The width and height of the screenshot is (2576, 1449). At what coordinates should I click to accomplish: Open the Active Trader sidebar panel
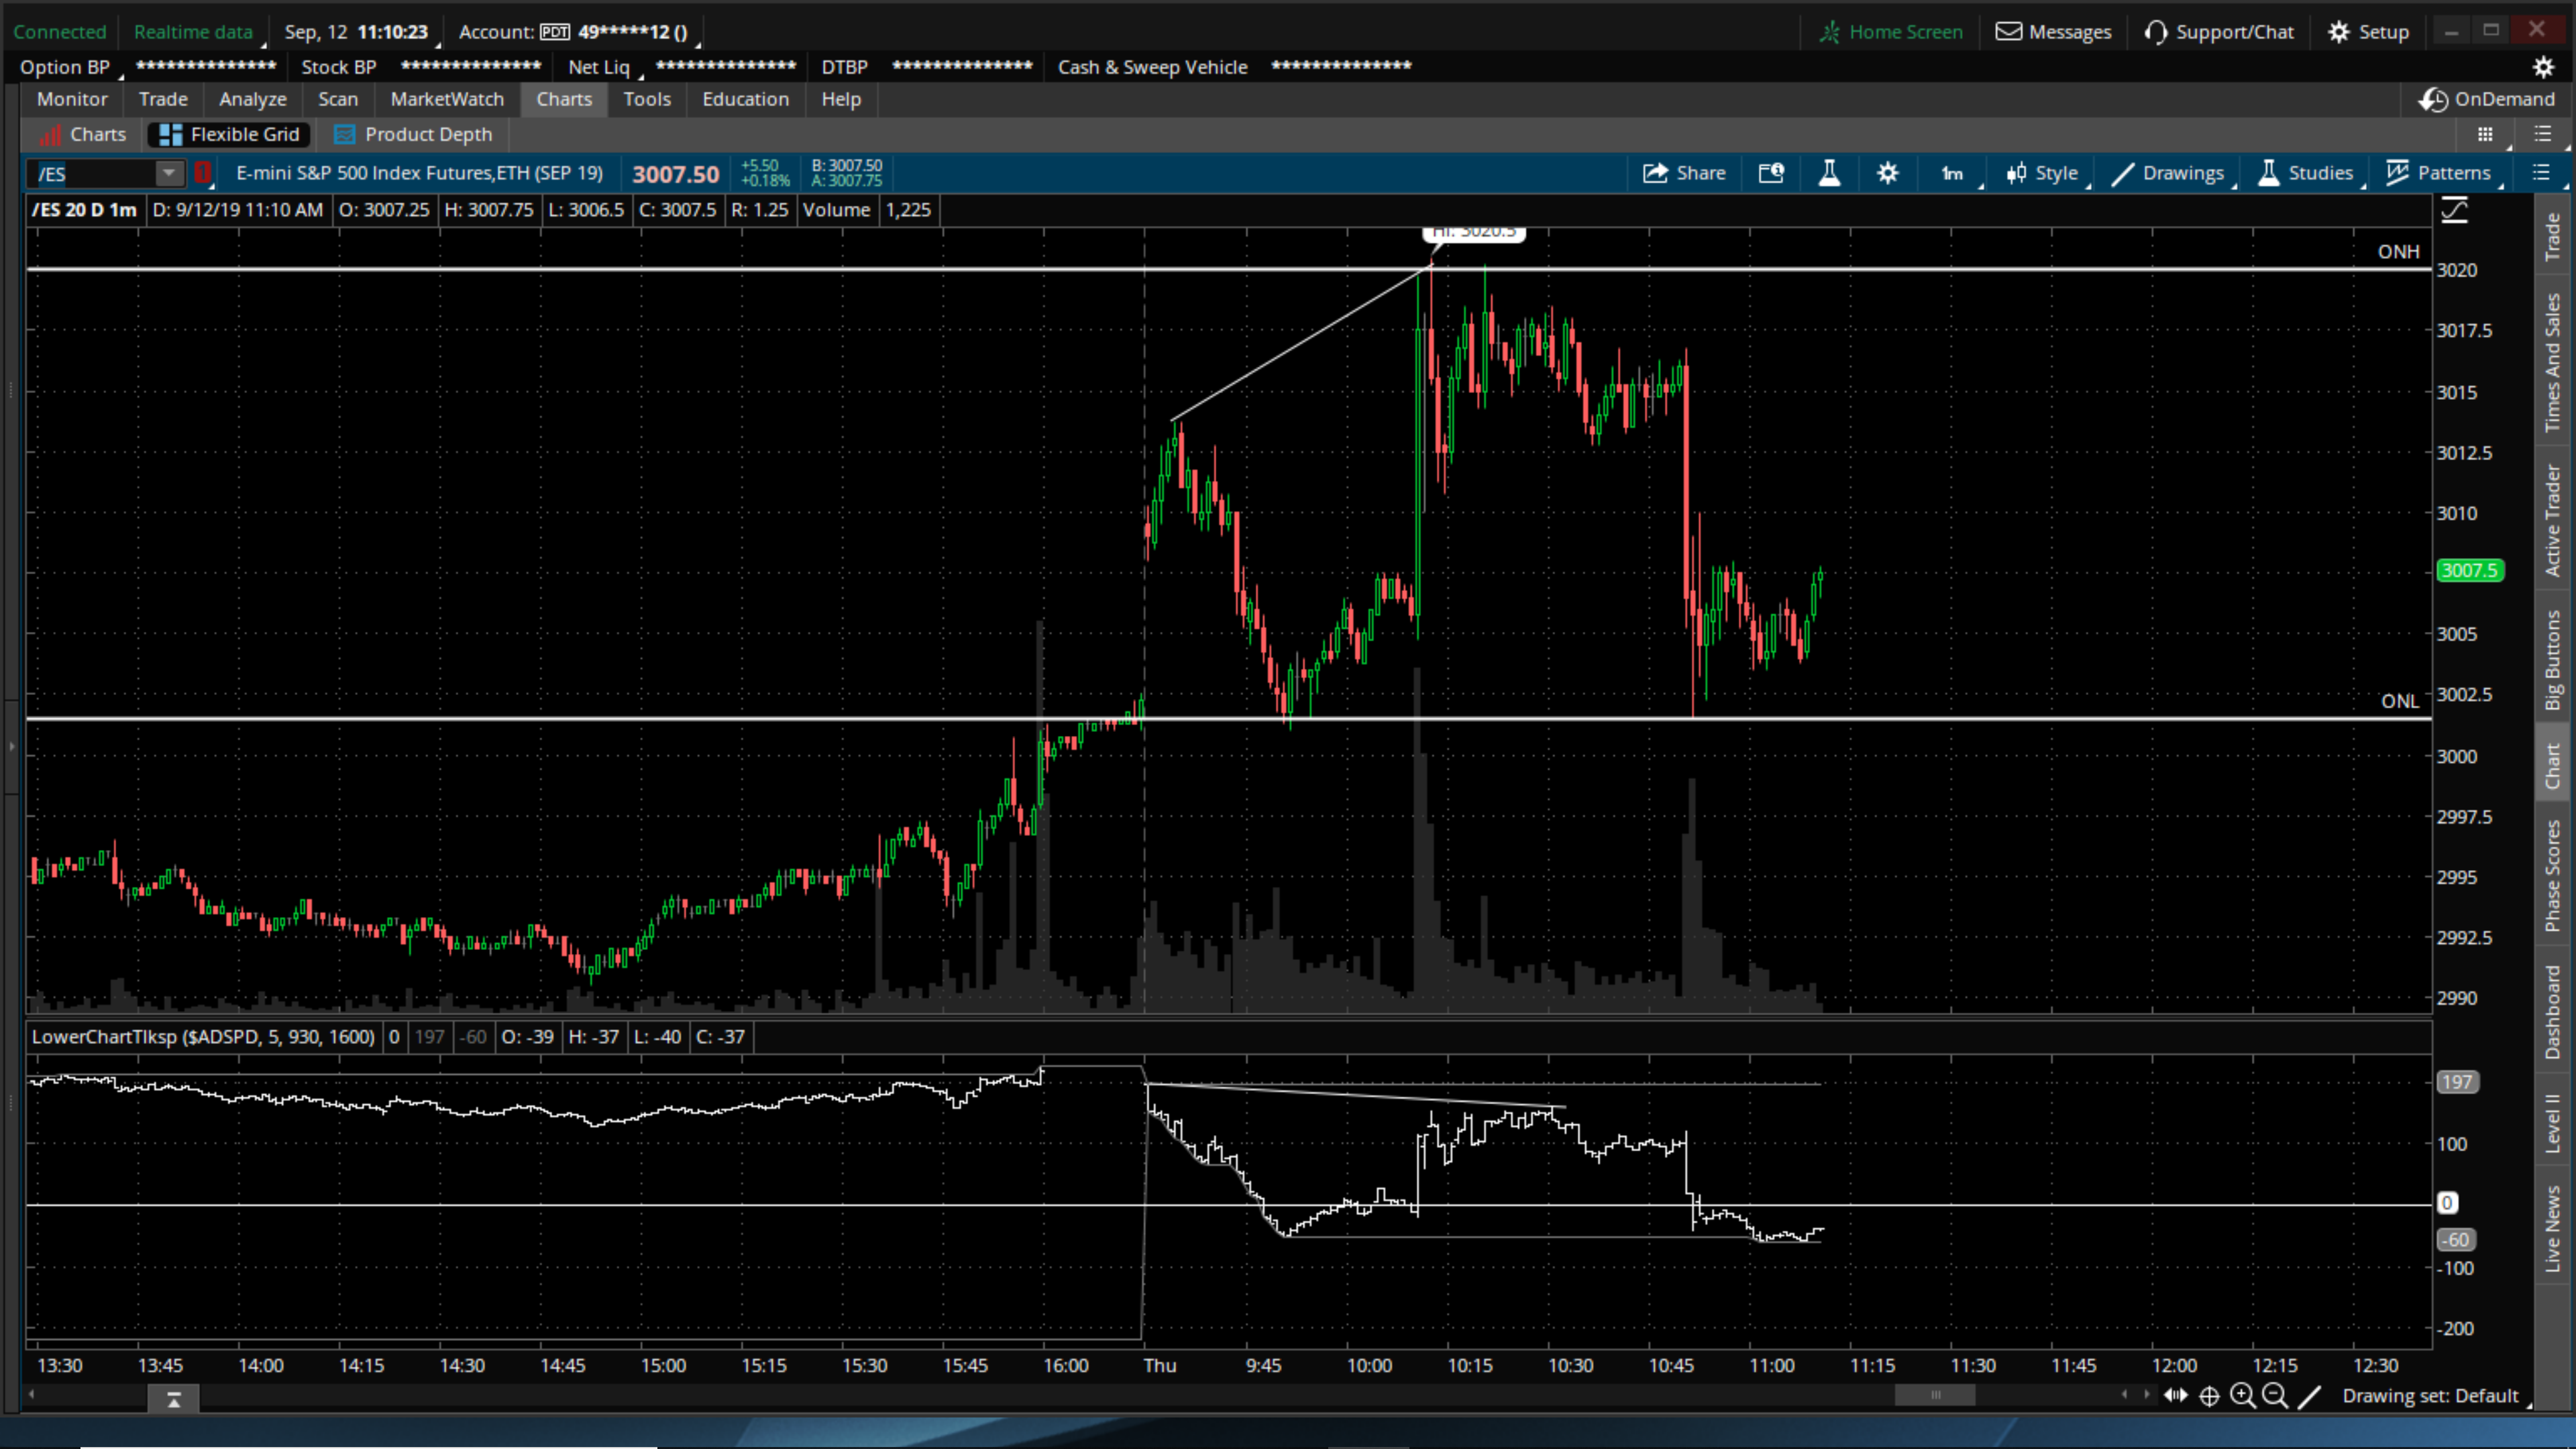[x=2554, y=520]
